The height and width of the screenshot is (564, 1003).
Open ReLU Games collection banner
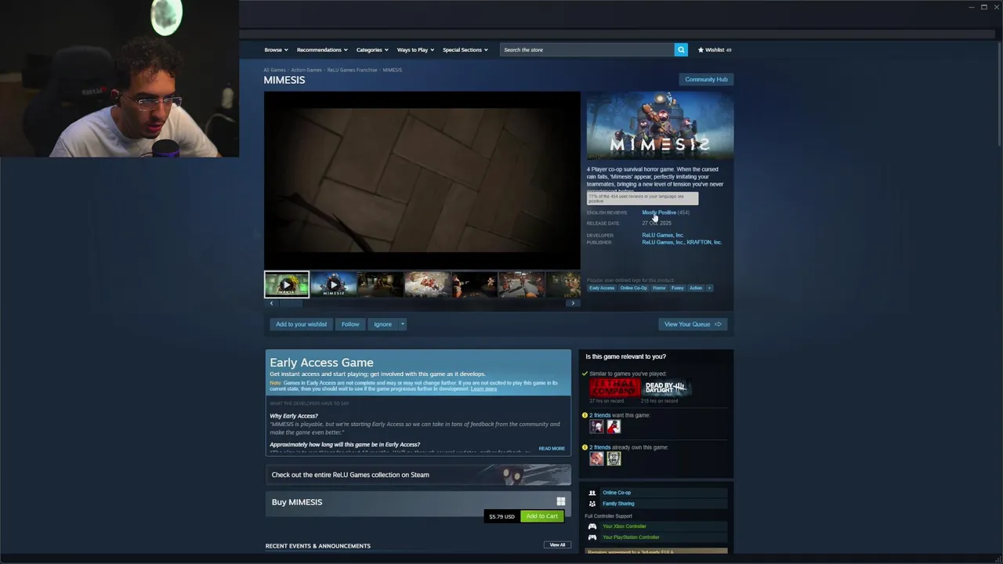coord(418,475)
